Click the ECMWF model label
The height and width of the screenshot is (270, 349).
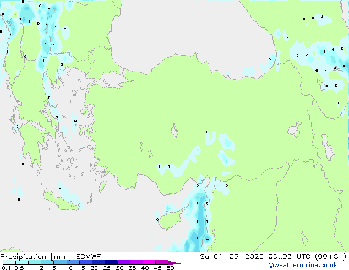click(89, 257)
